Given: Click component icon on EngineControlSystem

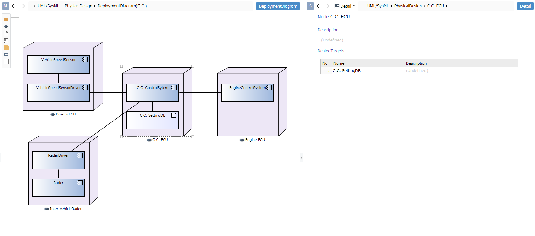Looking at the screenshot, I should tap(269, 88).
